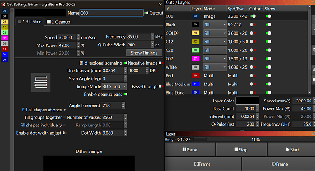Select Fill all shapes at once option
This screenshot has height=171, width=315.
point(65,110)
